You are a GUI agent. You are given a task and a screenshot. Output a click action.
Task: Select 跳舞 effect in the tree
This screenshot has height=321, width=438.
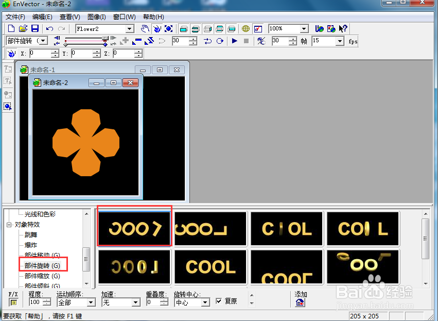coord(31,234)
